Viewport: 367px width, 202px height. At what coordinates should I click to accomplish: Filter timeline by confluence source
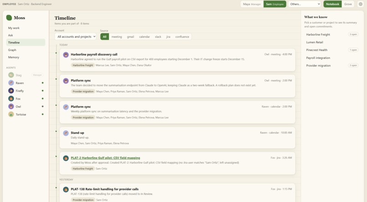click(182, 36)
